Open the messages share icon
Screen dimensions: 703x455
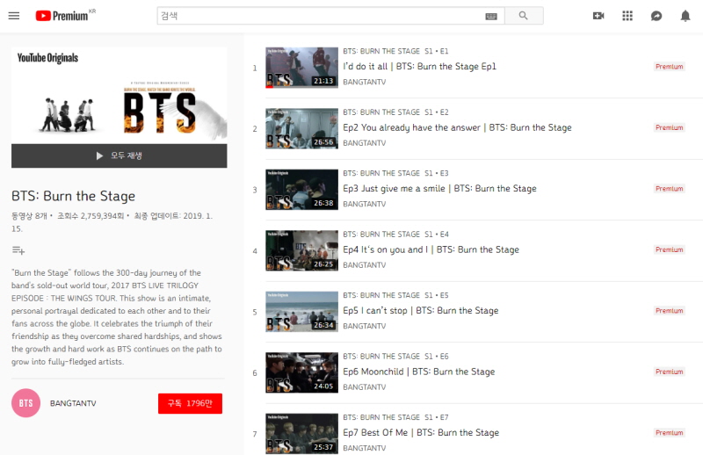click(x=656, y=16)
